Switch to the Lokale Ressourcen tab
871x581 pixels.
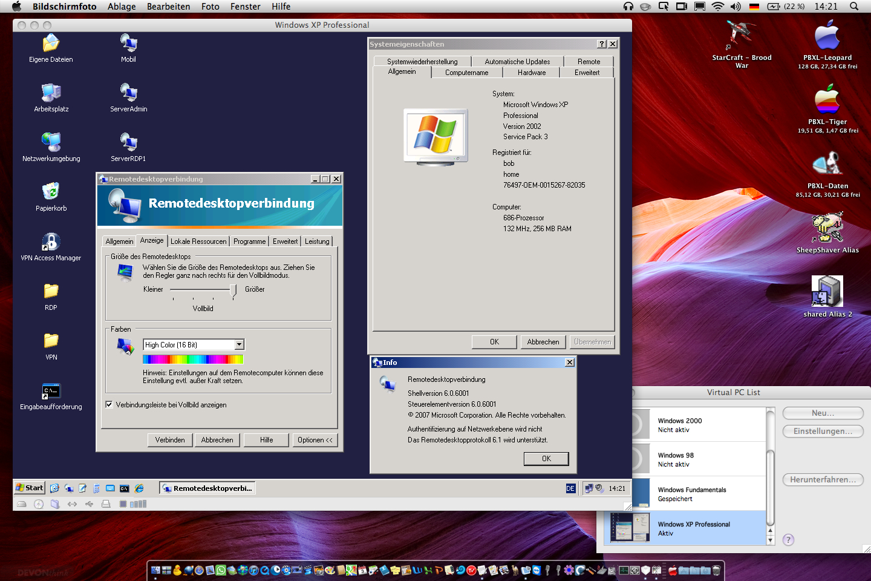(x=198, y=241)
